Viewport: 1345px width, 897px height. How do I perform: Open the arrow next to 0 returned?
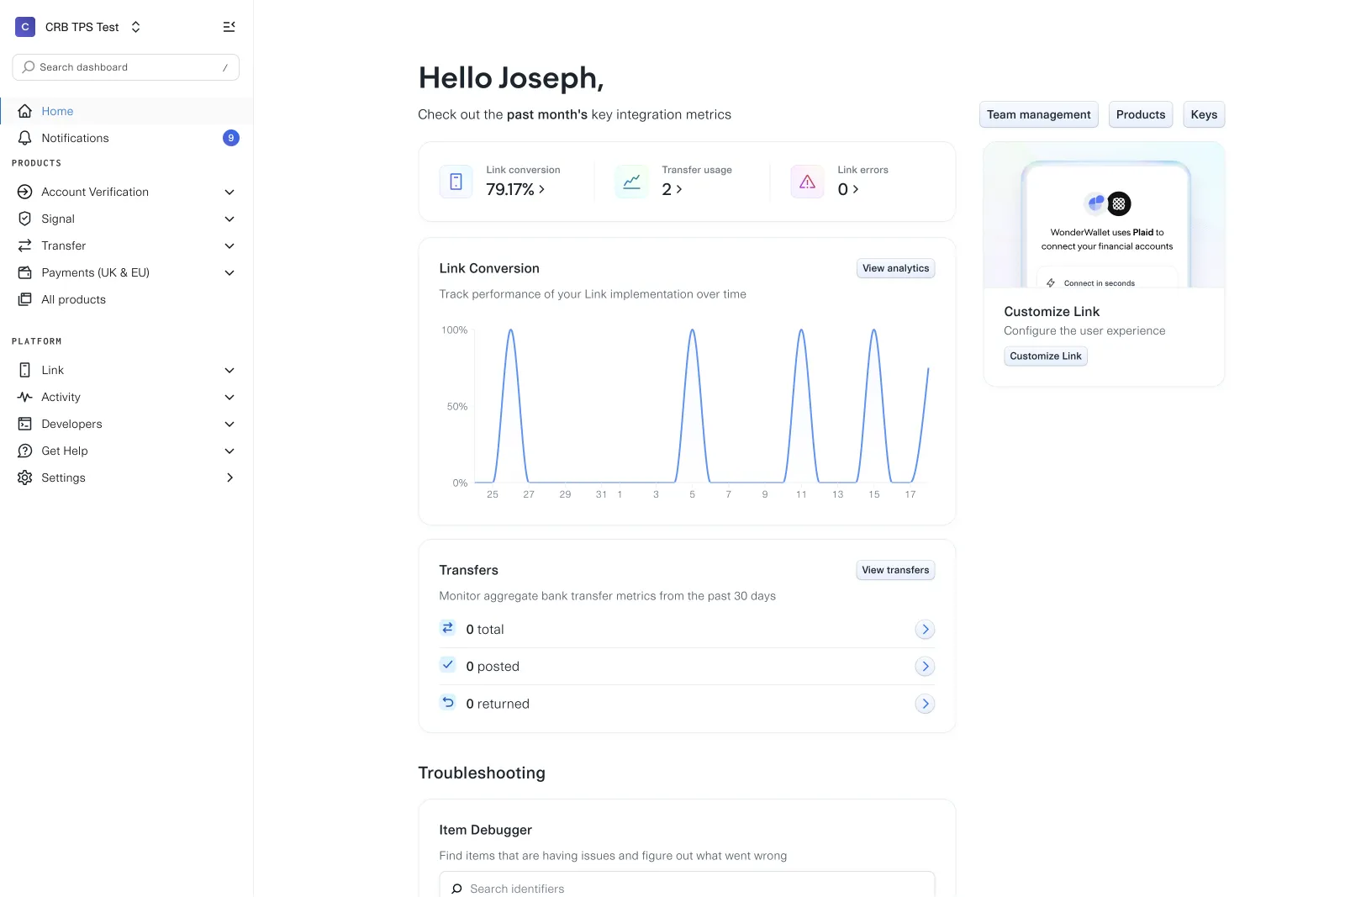point(925,704)
